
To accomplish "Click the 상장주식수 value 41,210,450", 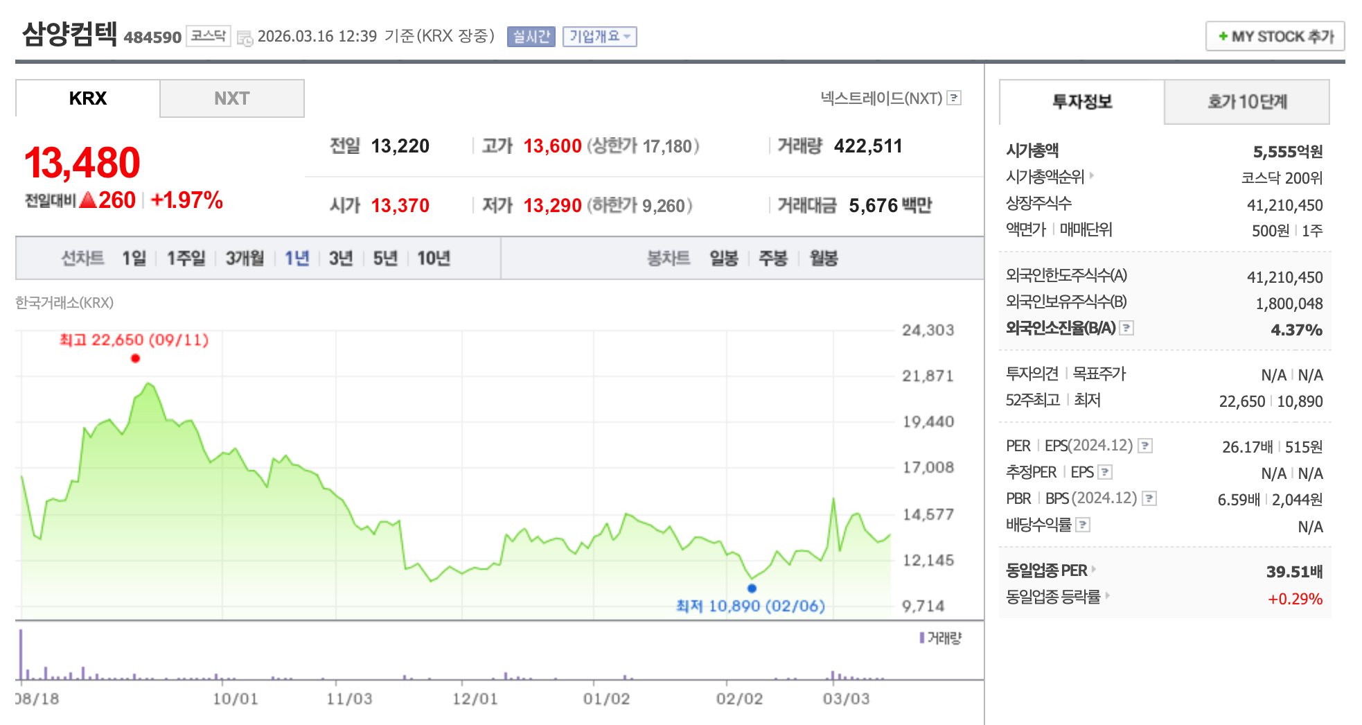I will pos(1285,205).
